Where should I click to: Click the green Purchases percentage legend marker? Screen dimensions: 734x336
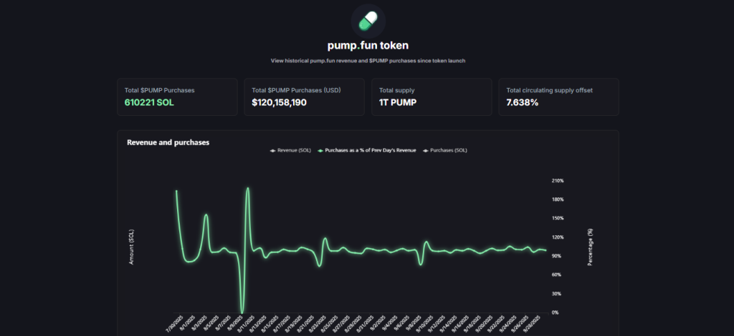point(320,150)
